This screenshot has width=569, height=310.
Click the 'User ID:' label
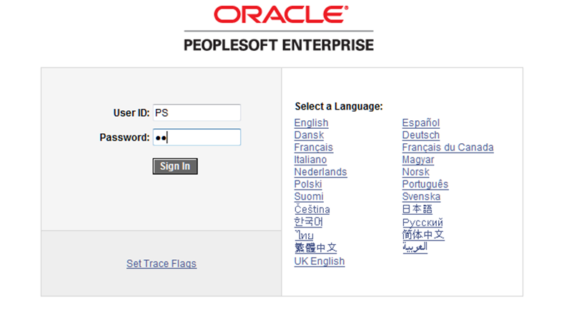pyautogui.click(x=132, y=113)
